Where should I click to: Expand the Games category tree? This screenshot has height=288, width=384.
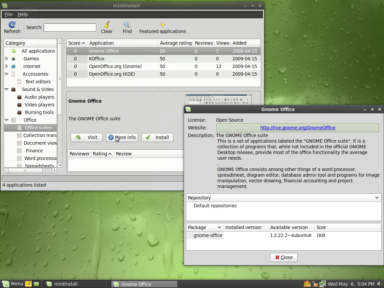pos(7,59)
